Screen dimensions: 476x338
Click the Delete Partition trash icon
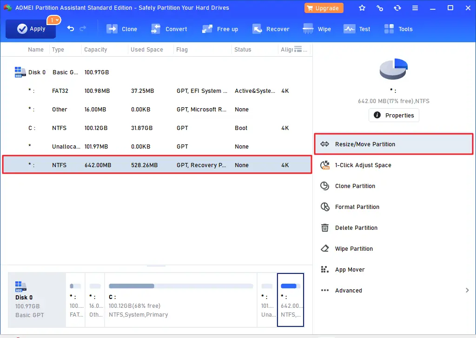pos(324,227)
